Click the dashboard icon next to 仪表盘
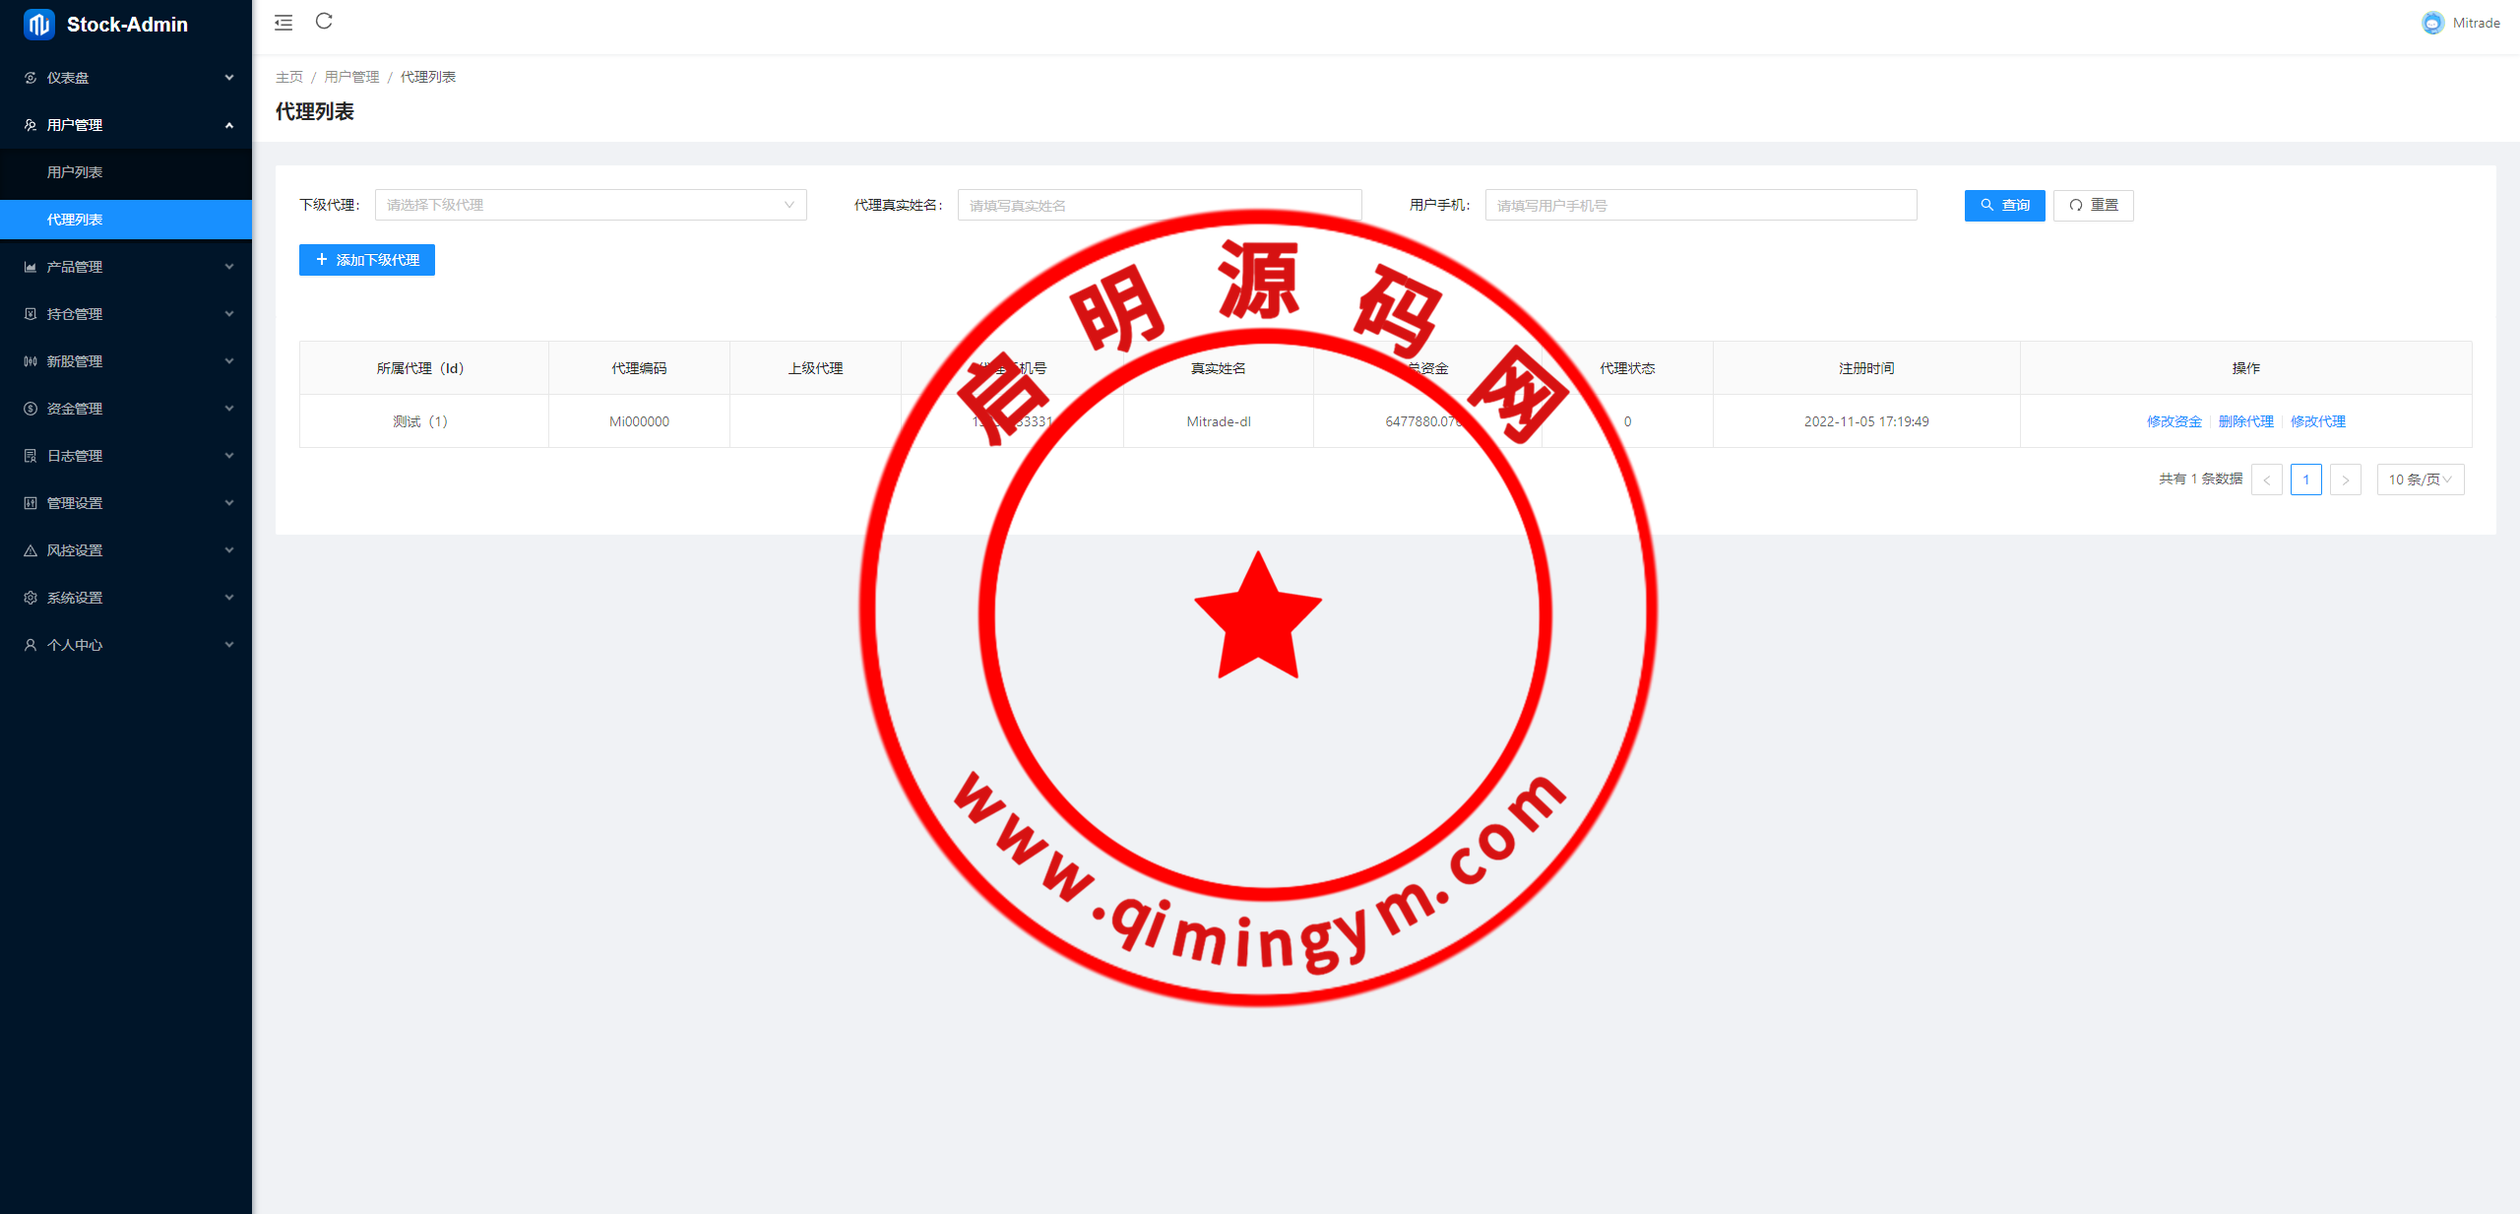This screenshot has width=2520, height=1214. tap(31, 78)
